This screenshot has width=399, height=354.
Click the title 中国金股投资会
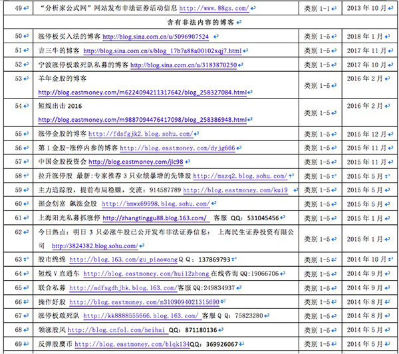[x=63, y=162]
